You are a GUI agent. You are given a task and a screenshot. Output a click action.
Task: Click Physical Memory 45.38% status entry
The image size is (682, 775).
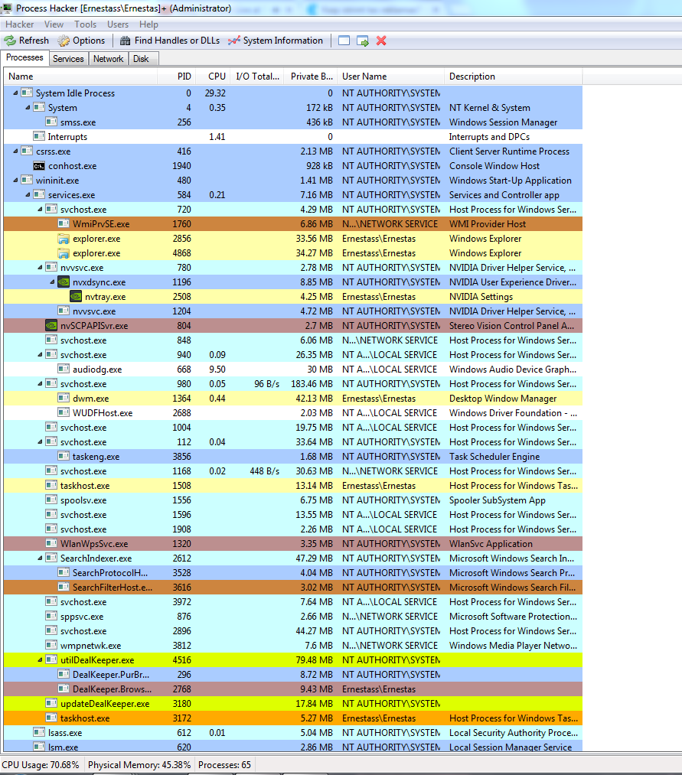coord(139,764)
